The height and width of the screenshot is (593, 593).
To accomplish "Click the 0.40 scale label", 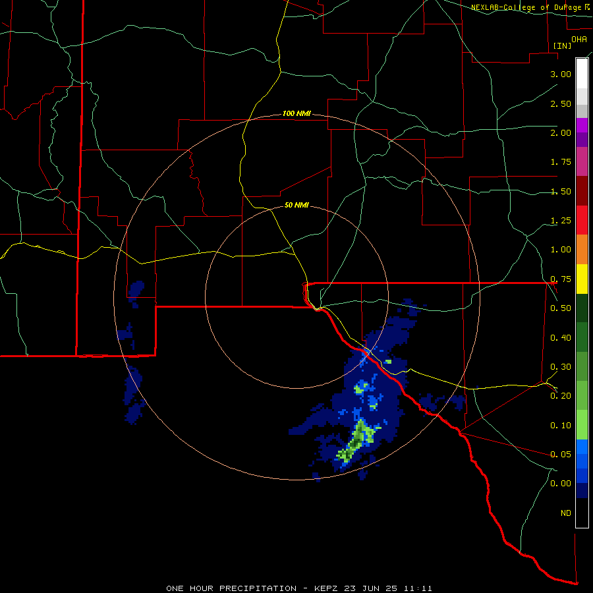I will point(561,338).
